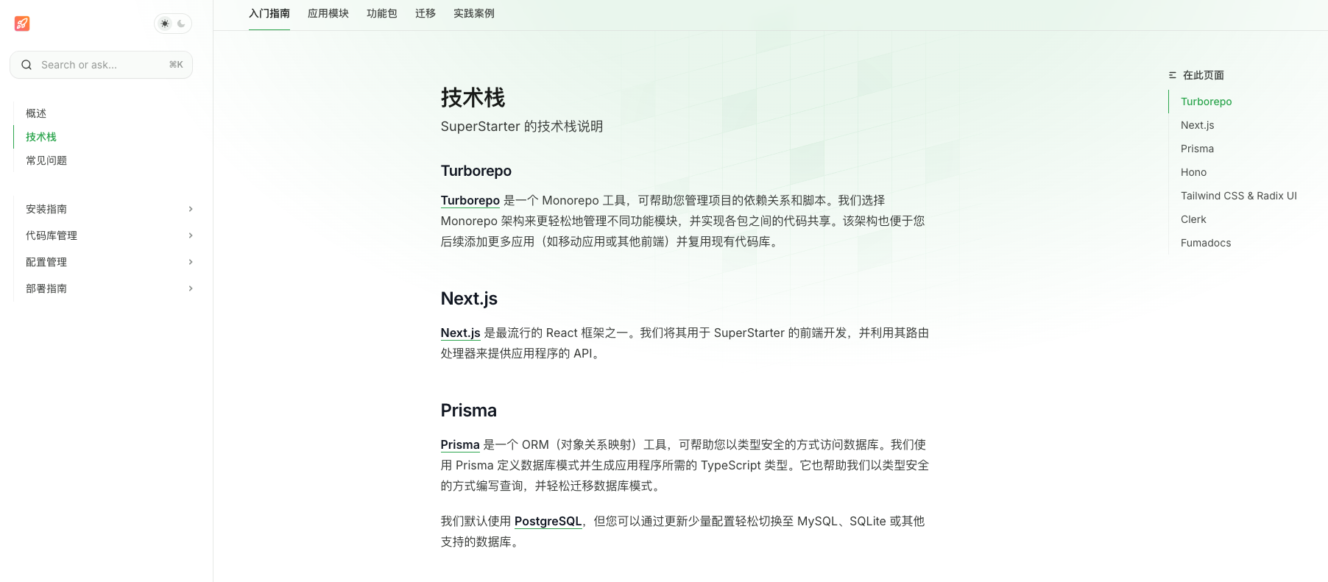This screenshot has height=582, width=1328.
Task: Go to 概述 in sidebar
Action: click(x=36, y=113)
